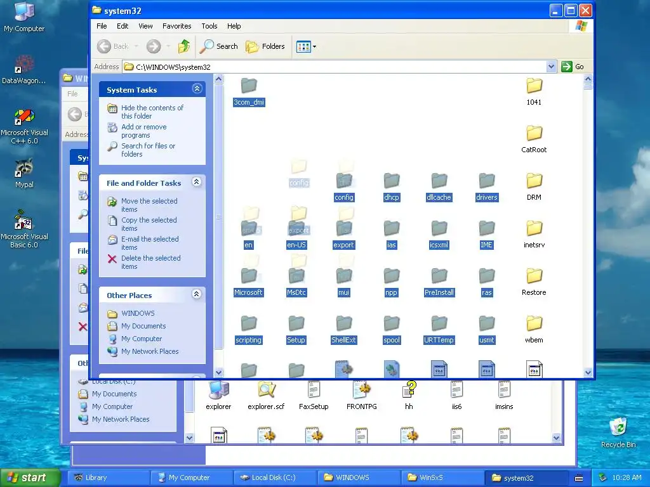Open the View menu
Screen dimensions: 650x487
(145, 26)
